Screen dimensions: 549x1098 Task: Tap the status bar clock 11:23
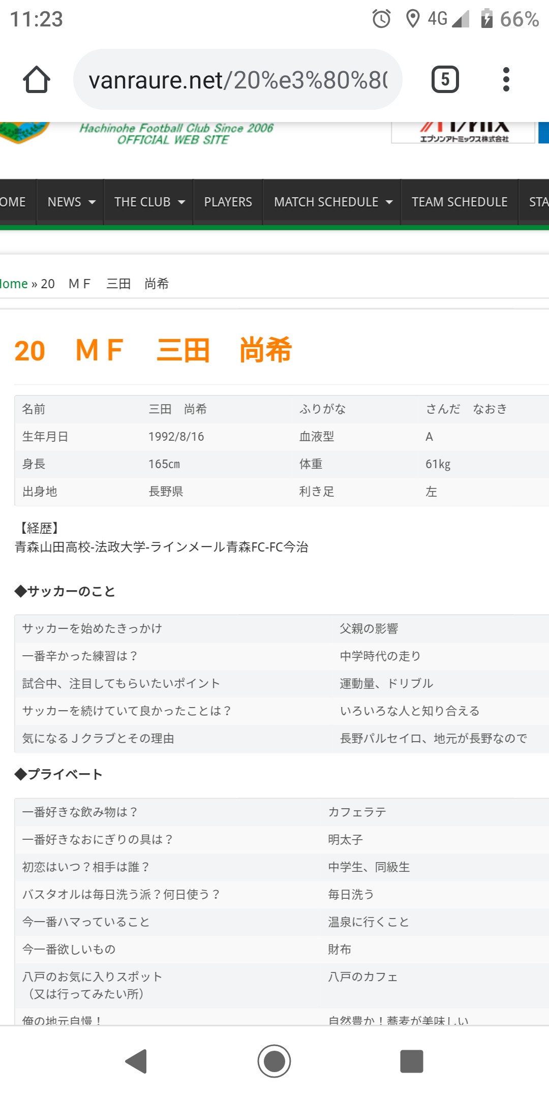tap(36, 19)
